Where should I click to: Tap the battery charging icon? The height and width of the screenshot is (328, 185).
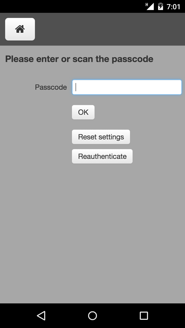pos(161,6)
